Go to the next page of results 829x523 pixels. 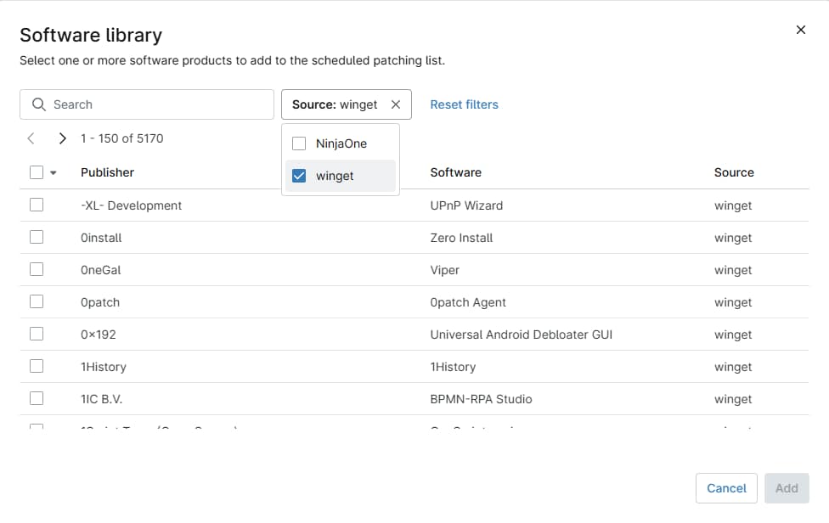pyautogui.click(x=61, y=138)
